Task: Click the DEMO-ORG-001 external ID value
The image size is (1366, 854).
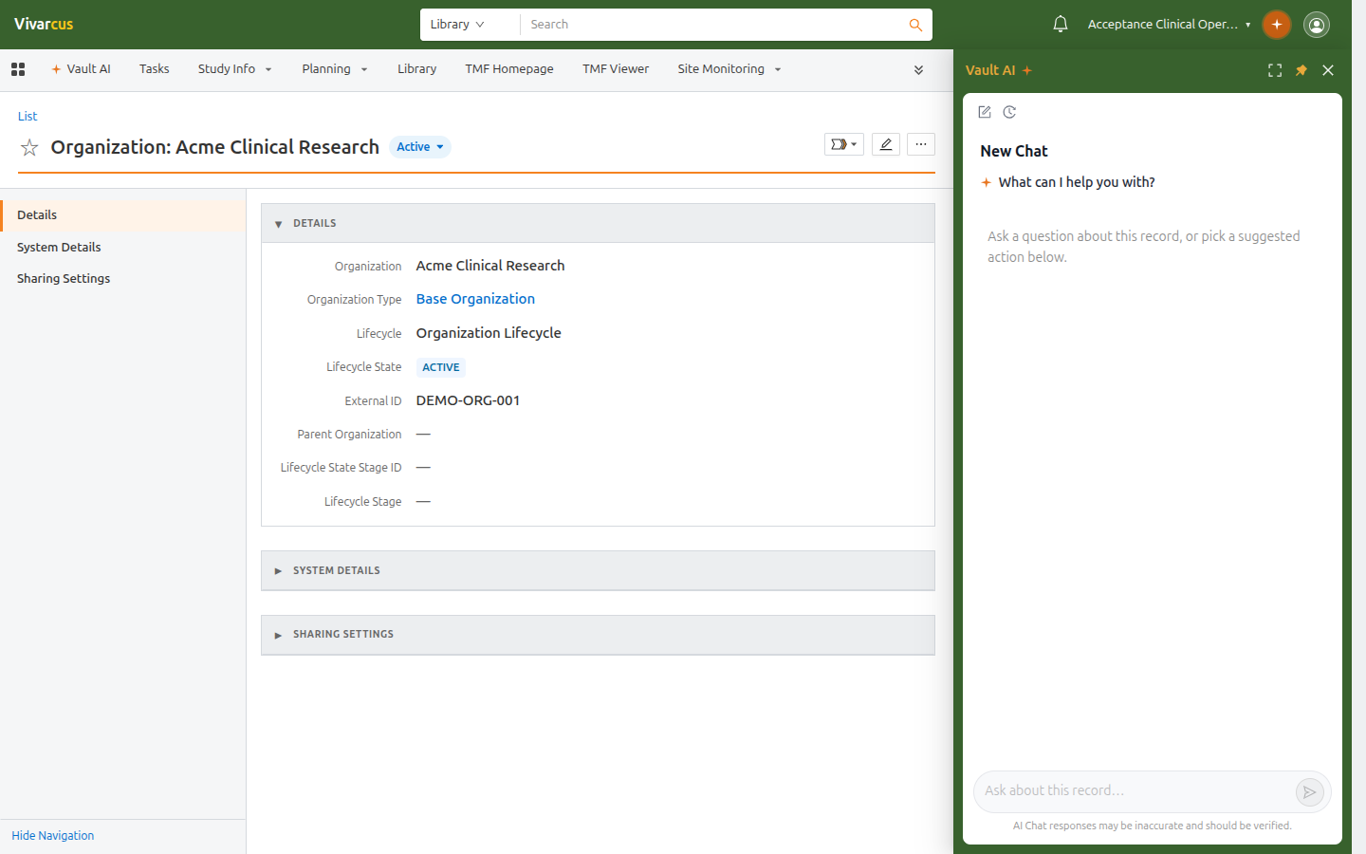Action: point(468,400)
